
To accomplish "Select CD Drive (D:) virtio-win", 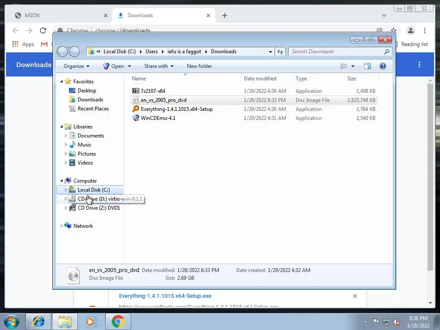I will pyautogui.click(x=107, y=199).
